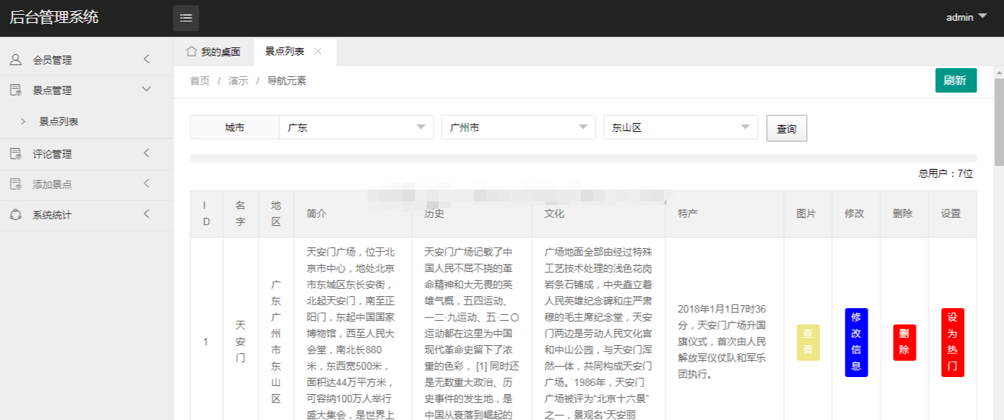Image resolution: width=1004 pixels, height=420 pixels.
Task: Click the 特产 column header
Action: [x=725, y=213]
